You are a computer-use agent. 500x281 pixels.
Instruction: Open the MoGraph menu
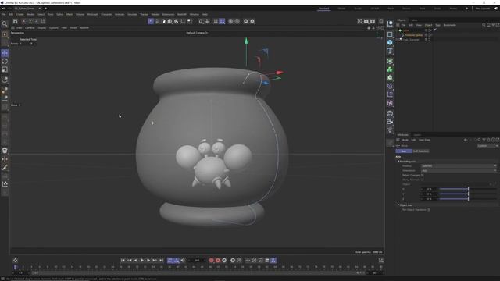[x=93, y=14]
